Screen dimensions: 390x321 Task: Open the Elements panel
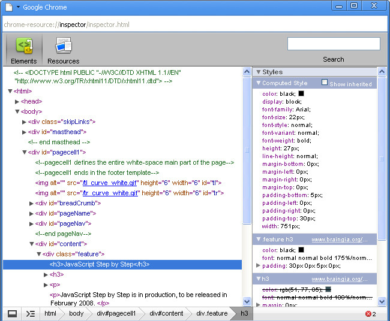tap(24, 50)
